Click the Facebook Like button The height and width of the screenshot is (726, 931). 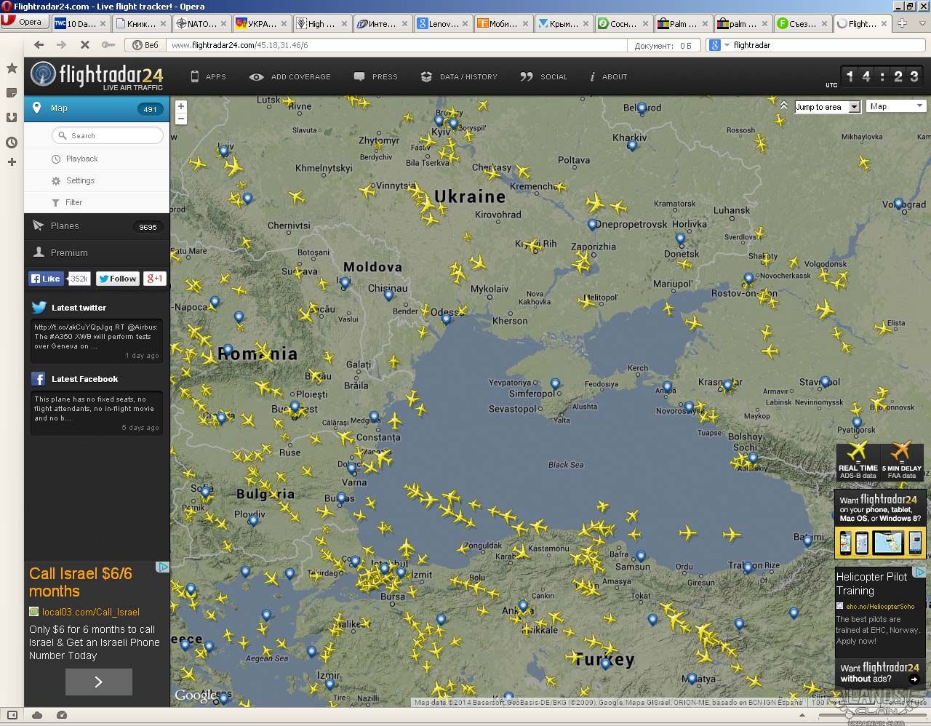pos(45,279)
